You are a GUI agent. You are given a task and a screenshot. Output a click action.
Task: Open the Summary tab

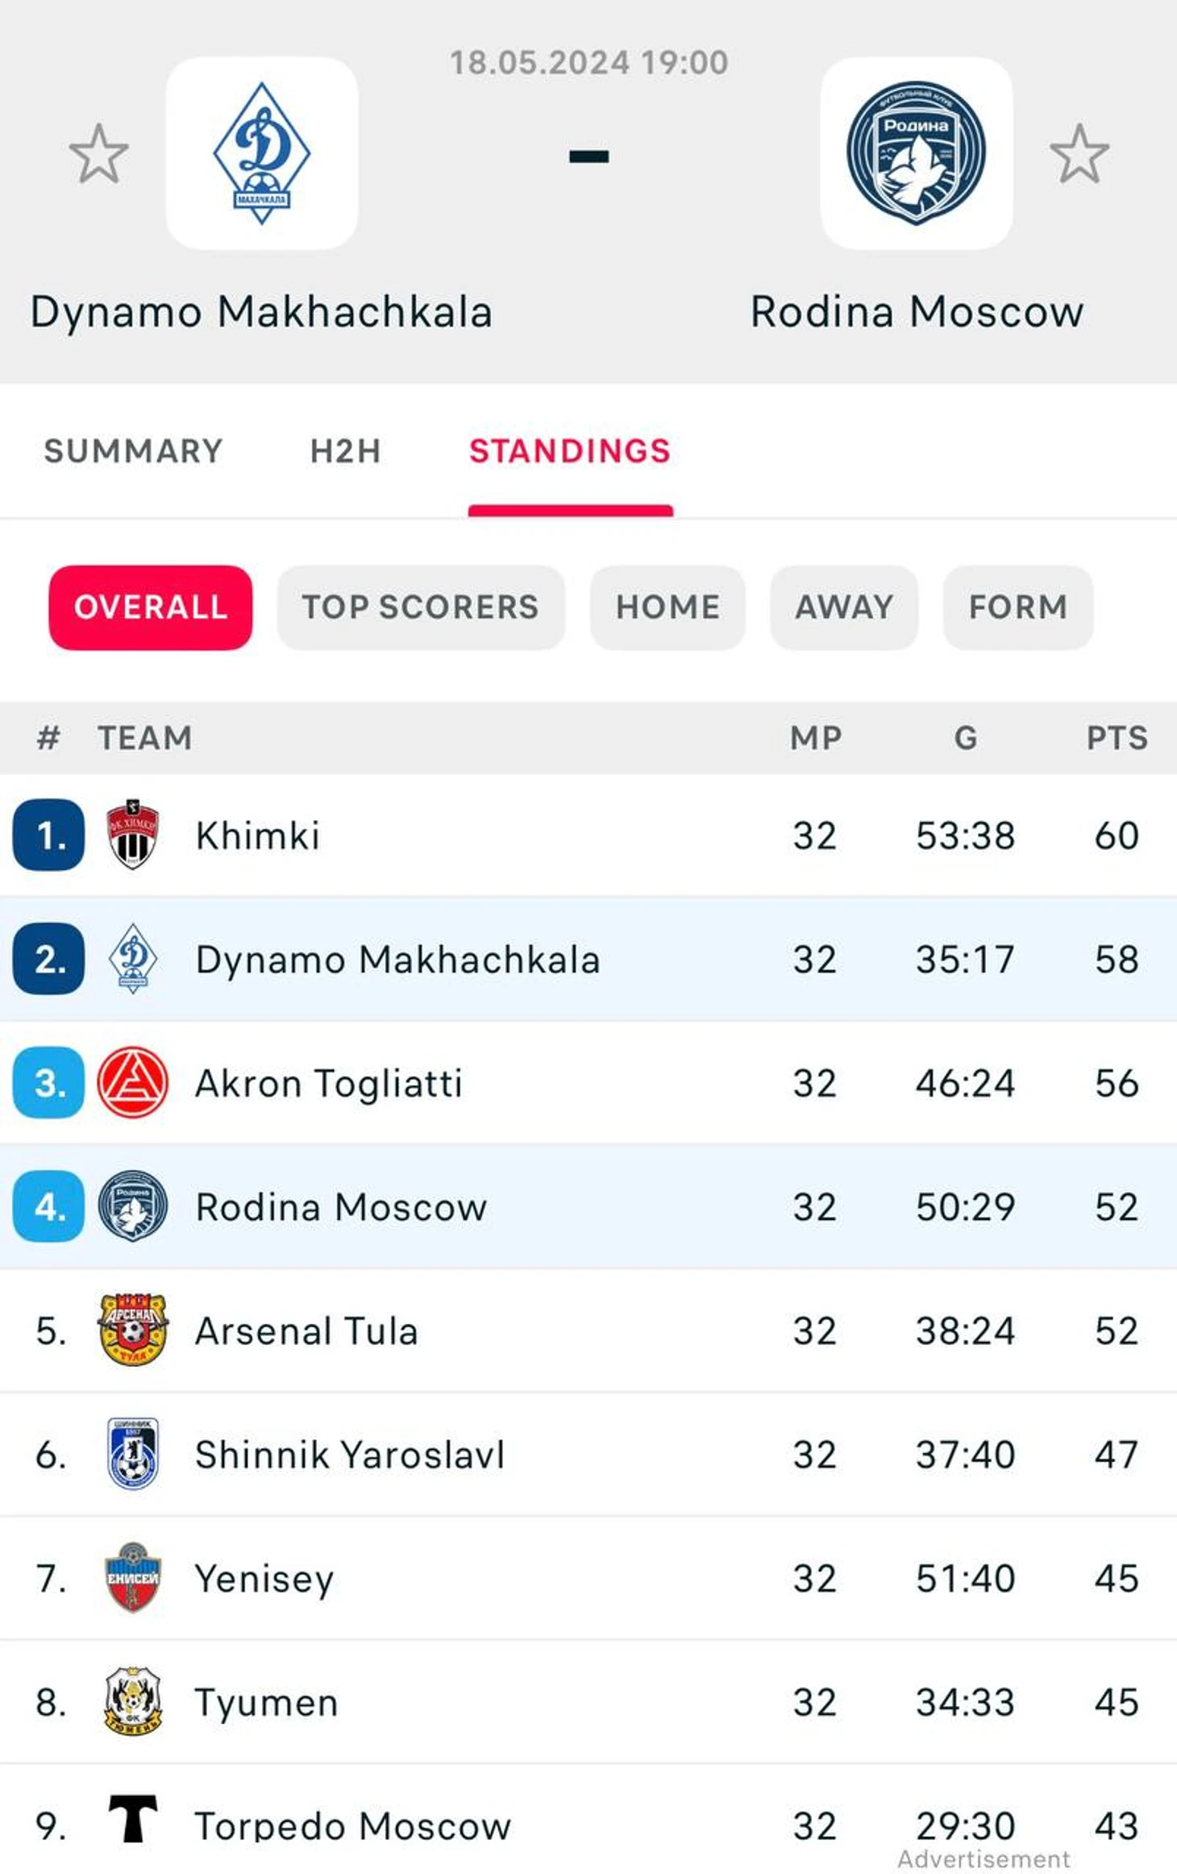point(133,451)
